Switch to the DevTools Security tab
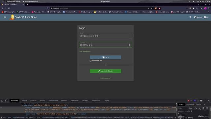The height and width of the screenshot is (119, 211). click(x=85, y=101)
